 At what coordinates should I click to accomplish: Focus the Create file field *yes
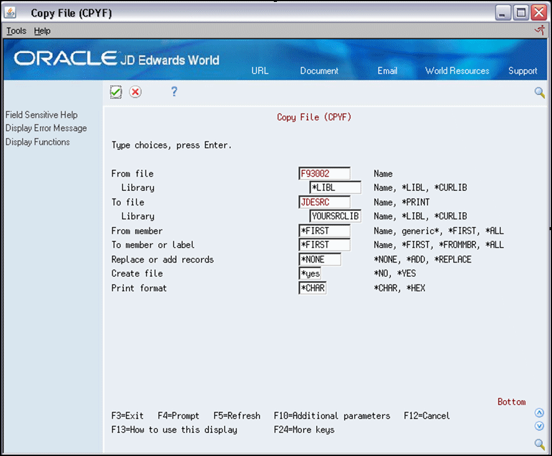tap(310, 273)
